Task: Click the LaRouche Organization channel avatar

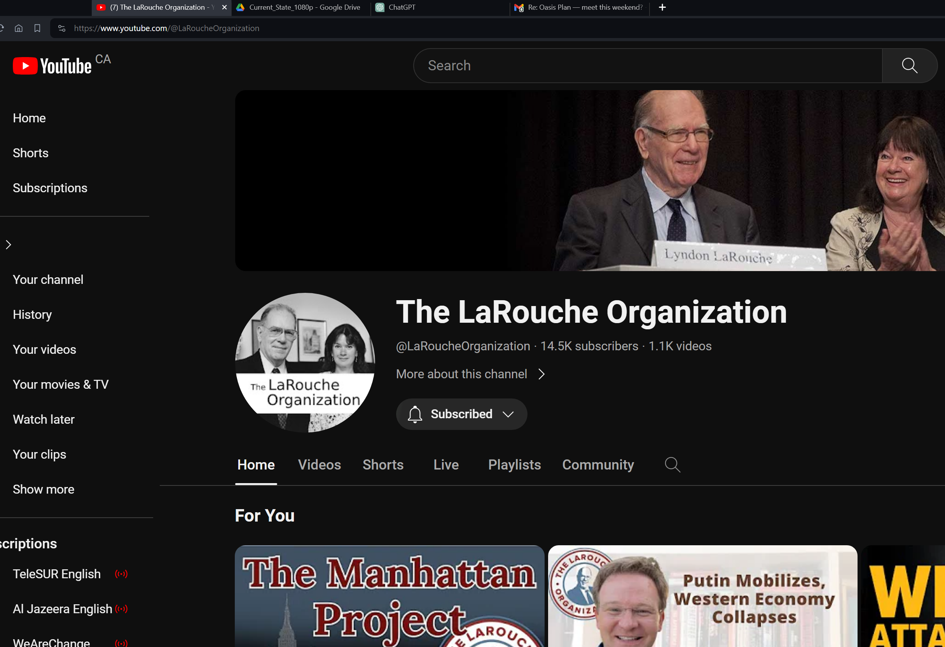Action: 305,362
